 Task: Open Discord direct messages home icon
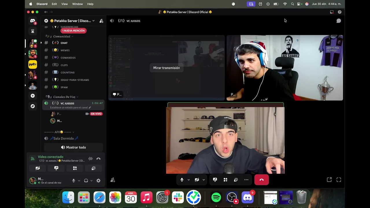(33, 21)
